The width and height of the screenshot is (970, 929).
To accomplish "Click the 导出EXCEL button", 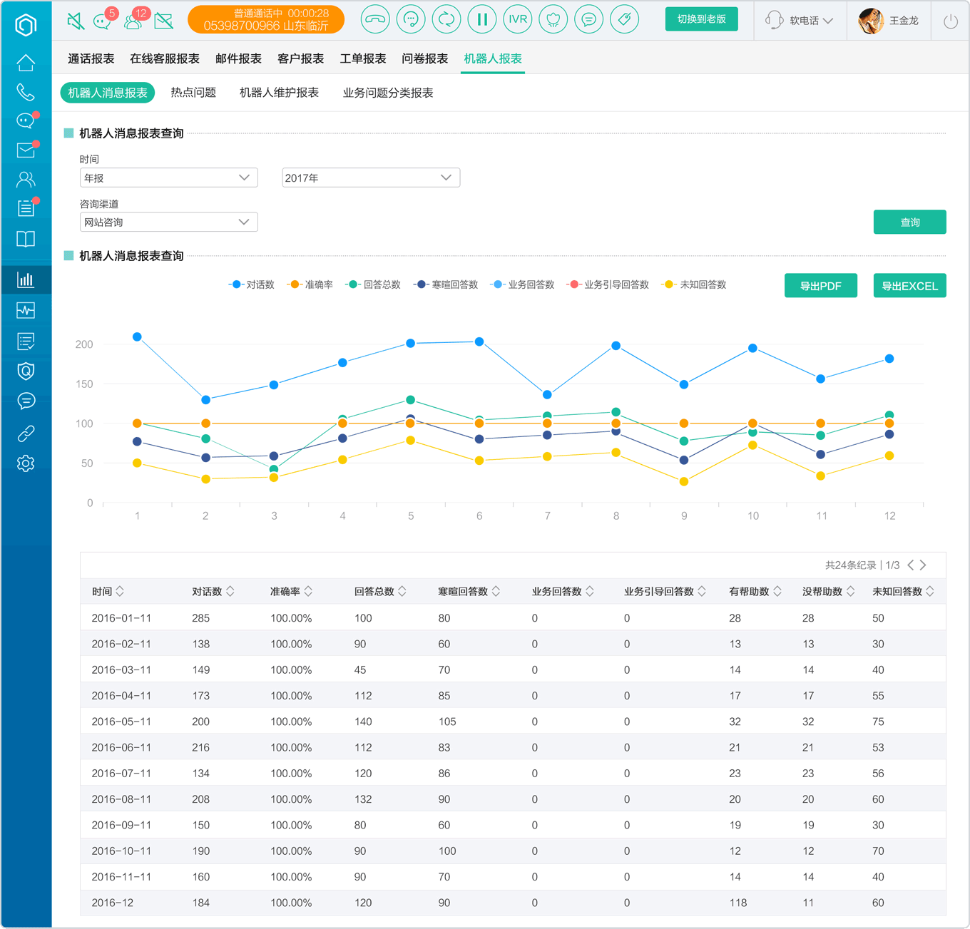I will tap(909, 286).
